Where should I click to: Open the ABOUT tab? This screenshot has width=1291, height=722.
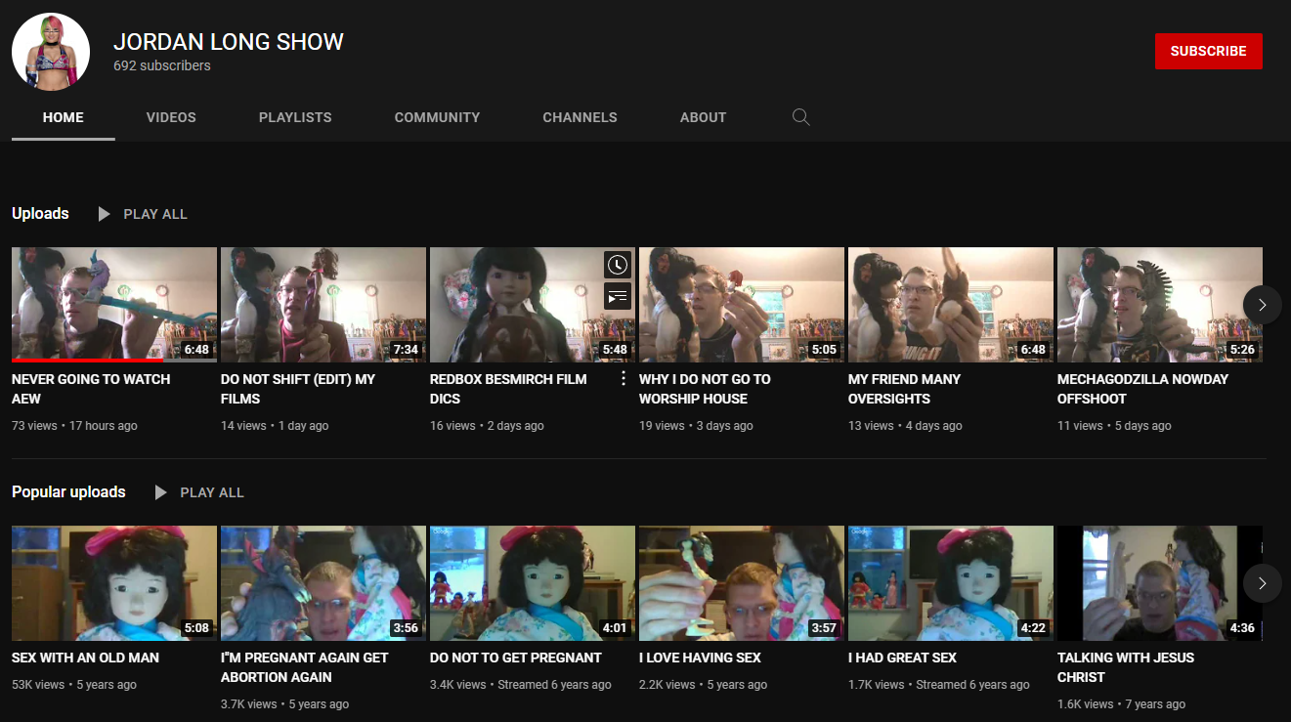703,117
